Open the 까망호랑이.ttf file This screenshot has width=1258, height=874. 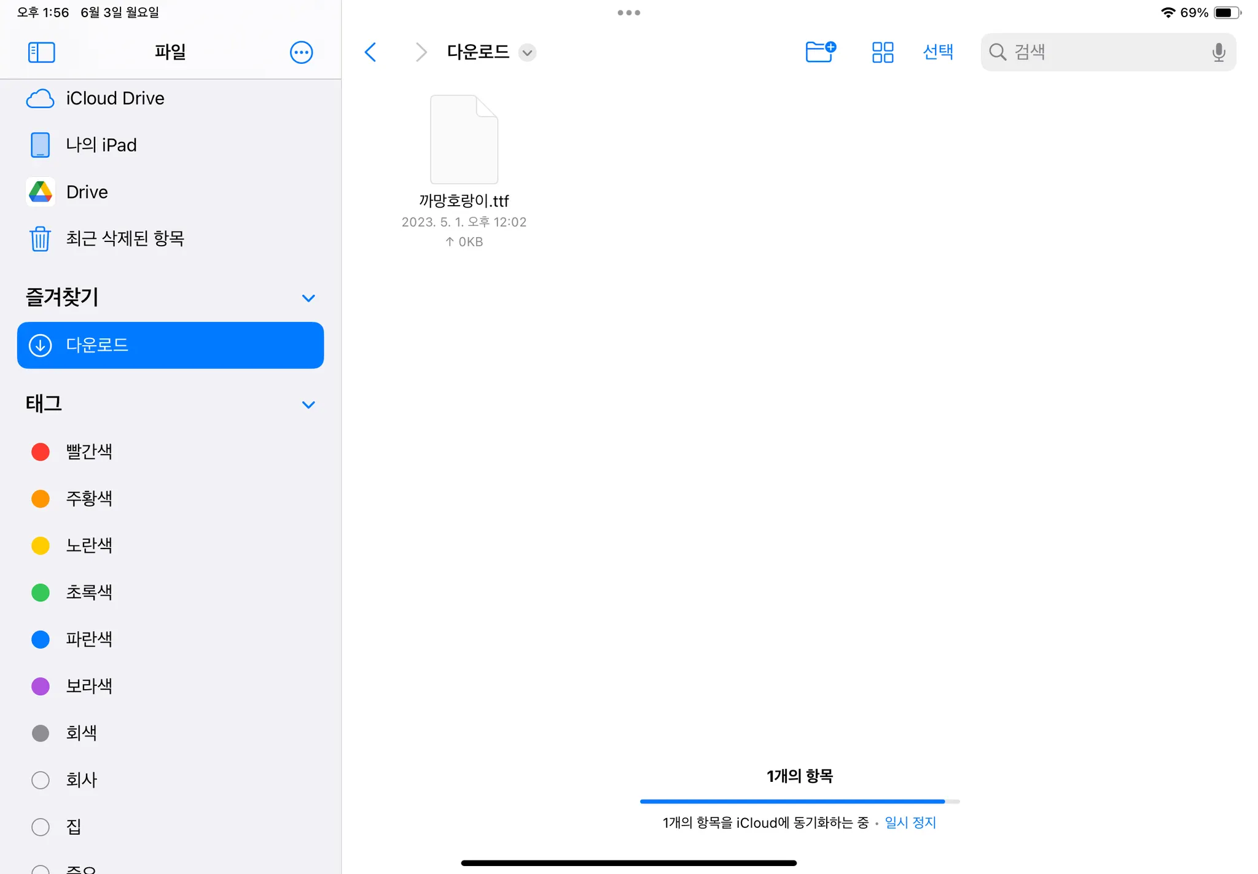click(x=464, y=140)
